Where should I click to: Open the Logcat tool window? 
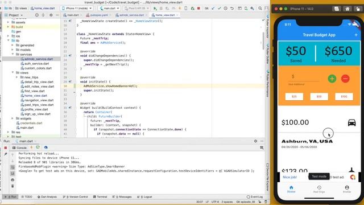pyautogui.click(x=145, y=197)
